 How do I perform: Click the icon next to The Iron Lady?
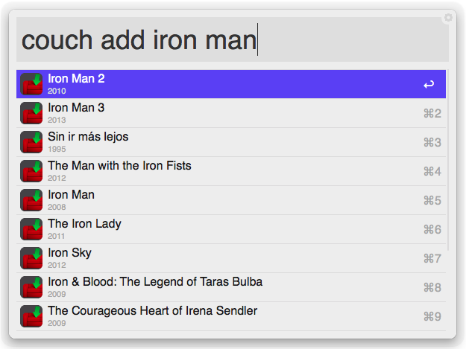tap(32, 229)
